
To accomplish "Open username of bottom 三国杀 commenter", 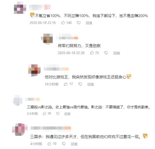I will pyautogui.click(x=51, y=128).
